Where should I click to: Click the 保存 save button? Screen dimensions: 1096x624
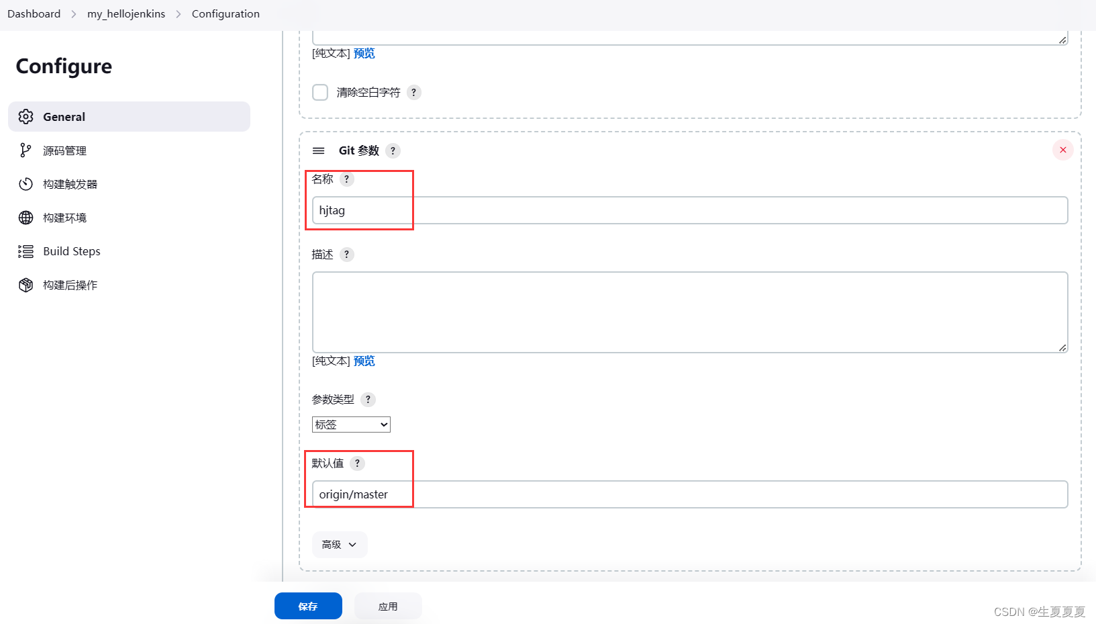coord(308,606)
